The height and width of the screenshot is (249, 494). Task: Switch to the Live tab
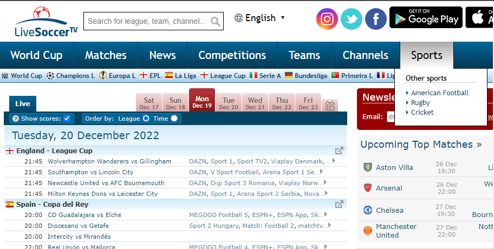(23, 103)
